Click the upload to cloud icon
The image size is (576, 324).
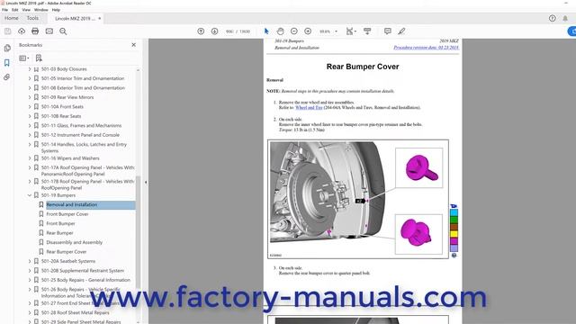pyautogui.click(x=22, y=31)
